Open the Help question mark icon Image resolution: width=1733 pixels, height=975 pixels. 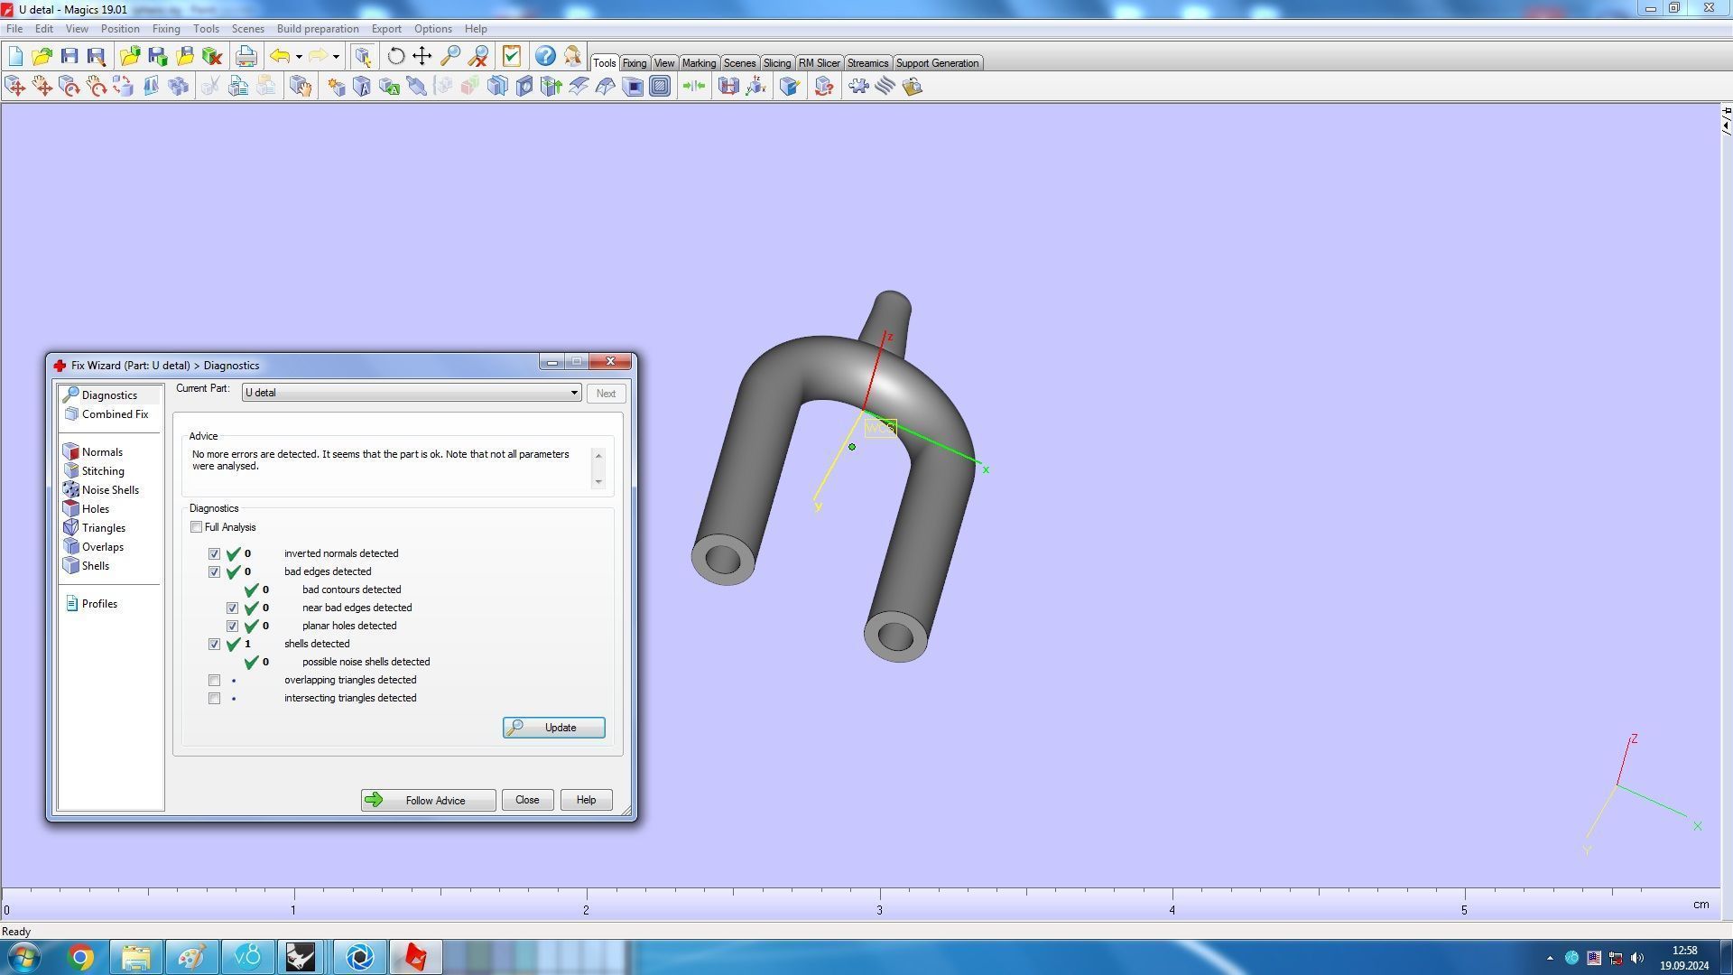coord(545,56)
